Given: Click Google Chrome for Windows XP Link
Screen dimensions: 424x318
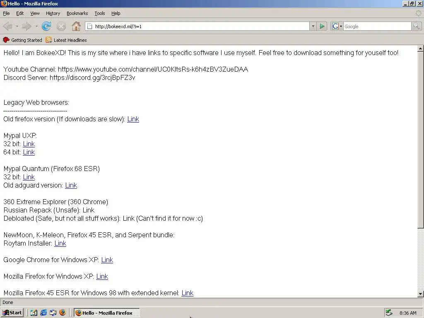Looking at the screenshot, I should point(107,260).
